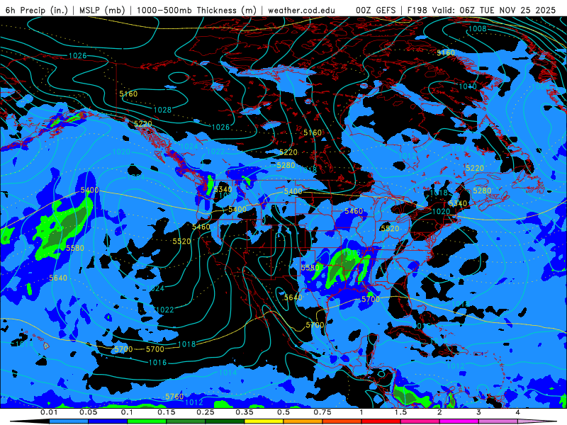Viewport: 567px width, 425px height.
Task: Click the 0.75 legend value
Action: click(x=322, y=412)
